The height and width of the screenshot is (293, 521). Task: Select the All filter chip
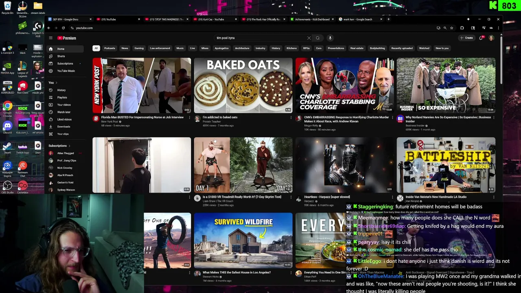click(x=96, y=48)
